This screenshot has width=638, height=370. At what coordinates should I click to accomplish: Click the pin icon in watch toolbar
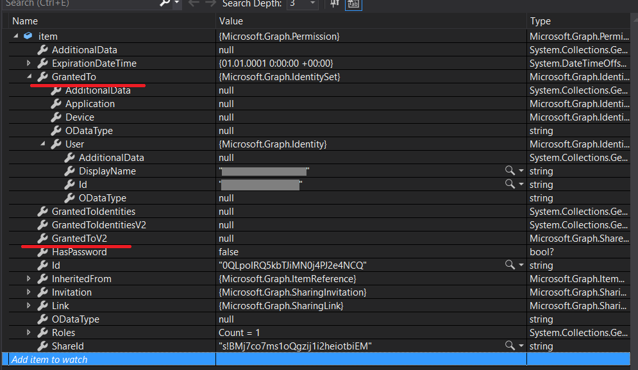[335, 3]
